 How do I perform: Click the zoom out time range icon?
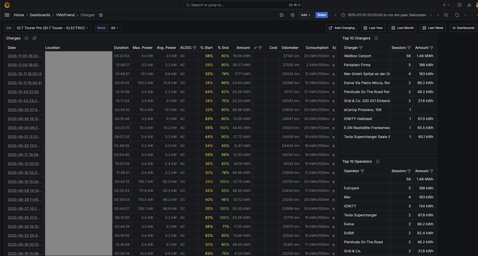click(446, 15)
